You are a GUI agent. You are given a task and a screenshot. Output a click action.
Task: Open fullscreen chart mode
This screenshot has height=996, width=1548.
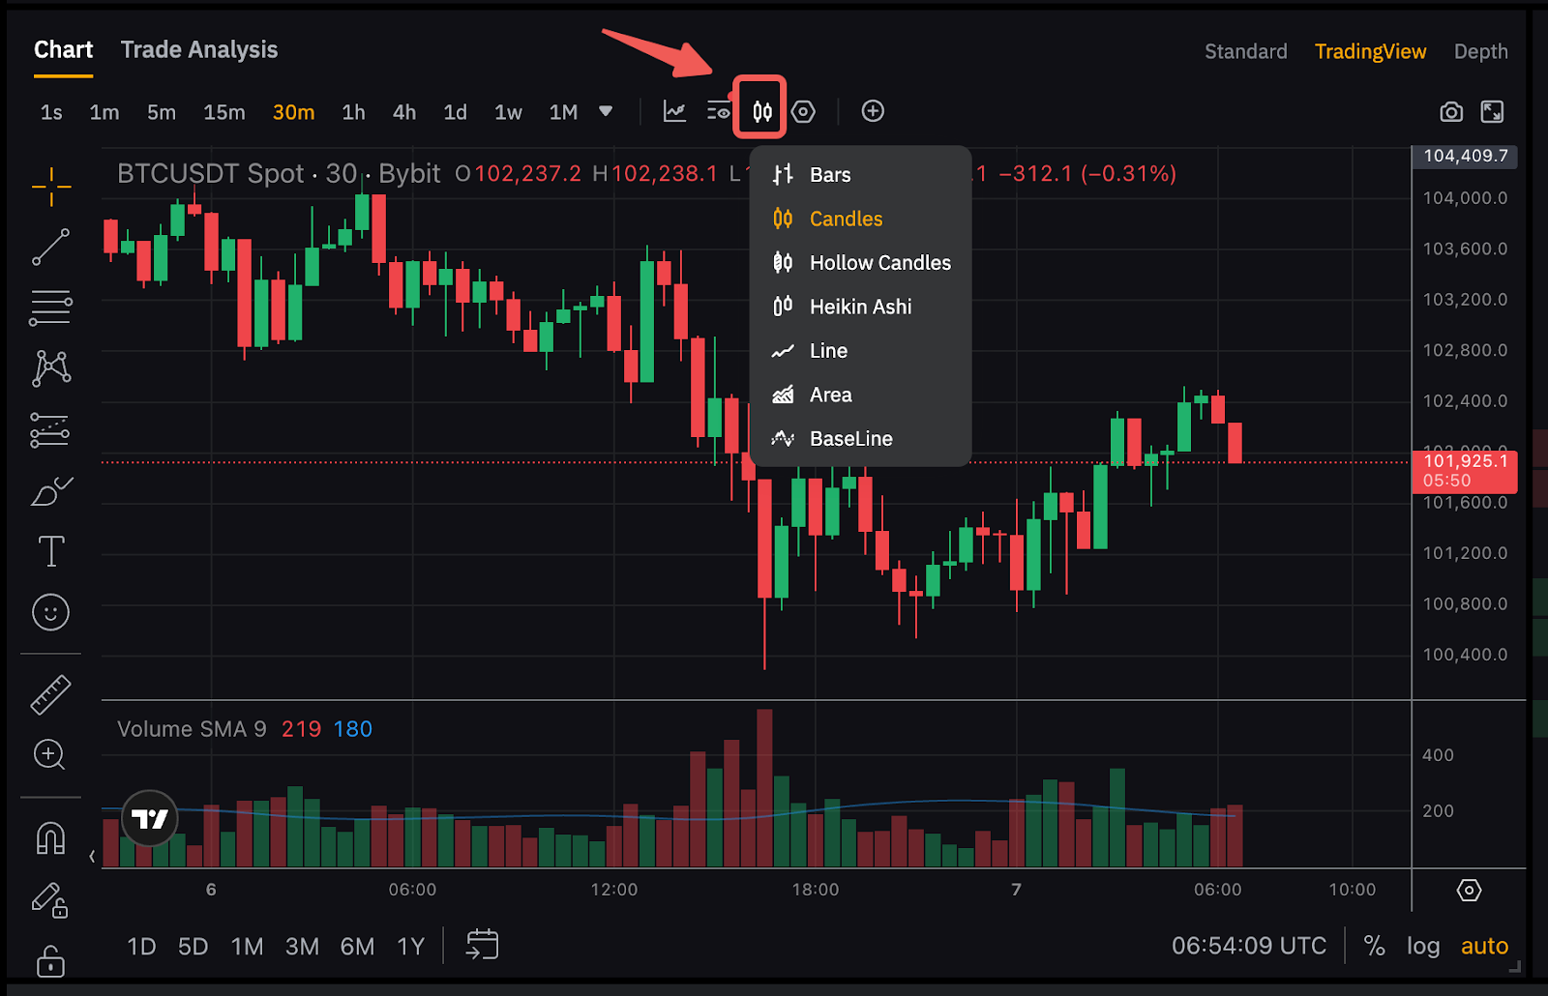coord(1492,112)
